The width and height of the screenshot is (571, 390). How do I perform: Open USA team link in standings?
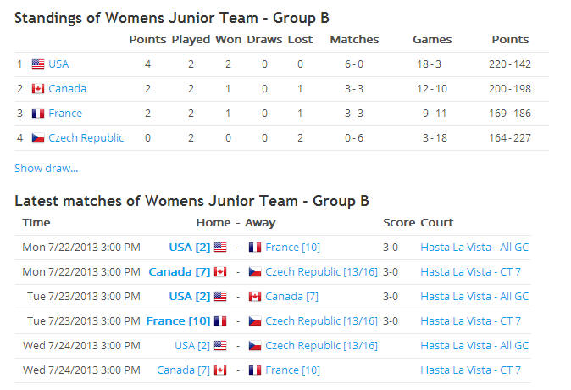point(58,64)
